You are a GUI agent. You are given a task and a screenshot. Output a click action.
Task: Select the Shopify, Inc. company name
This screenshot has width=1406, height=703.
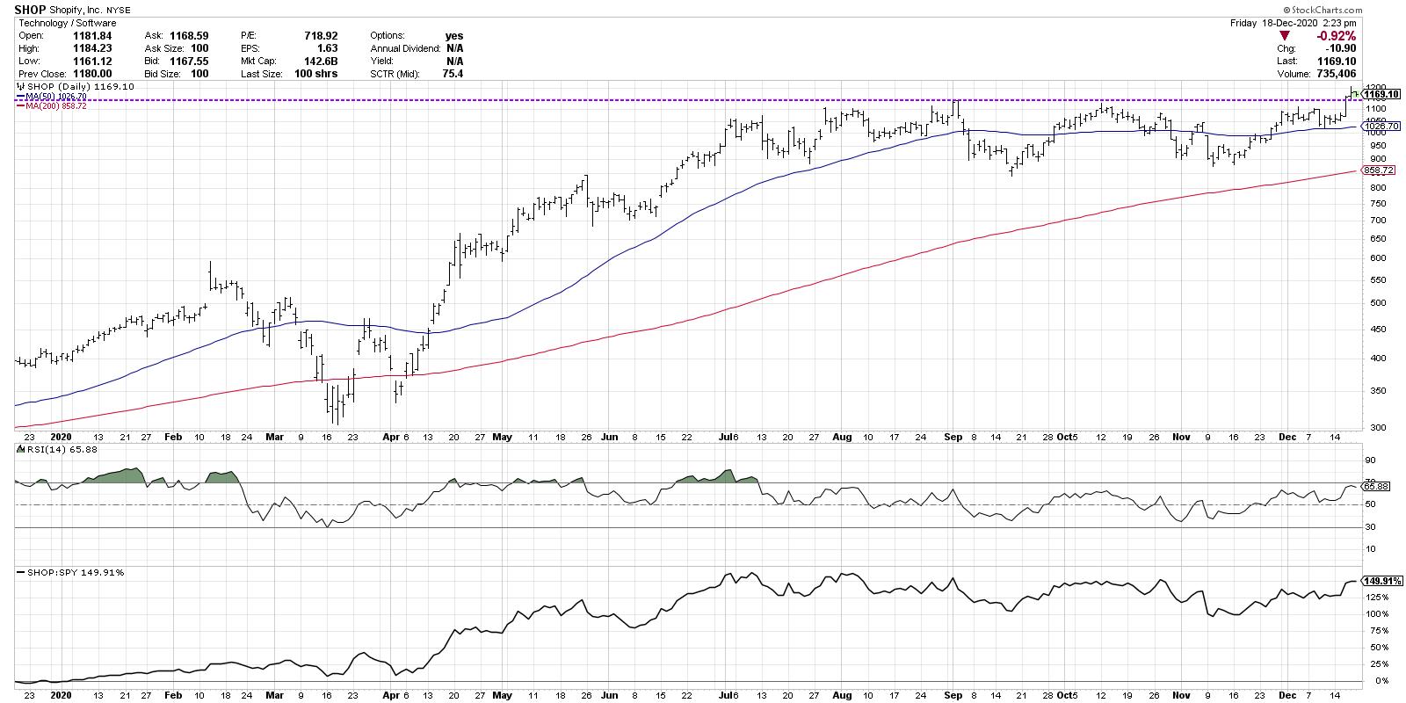coord(77,10)
